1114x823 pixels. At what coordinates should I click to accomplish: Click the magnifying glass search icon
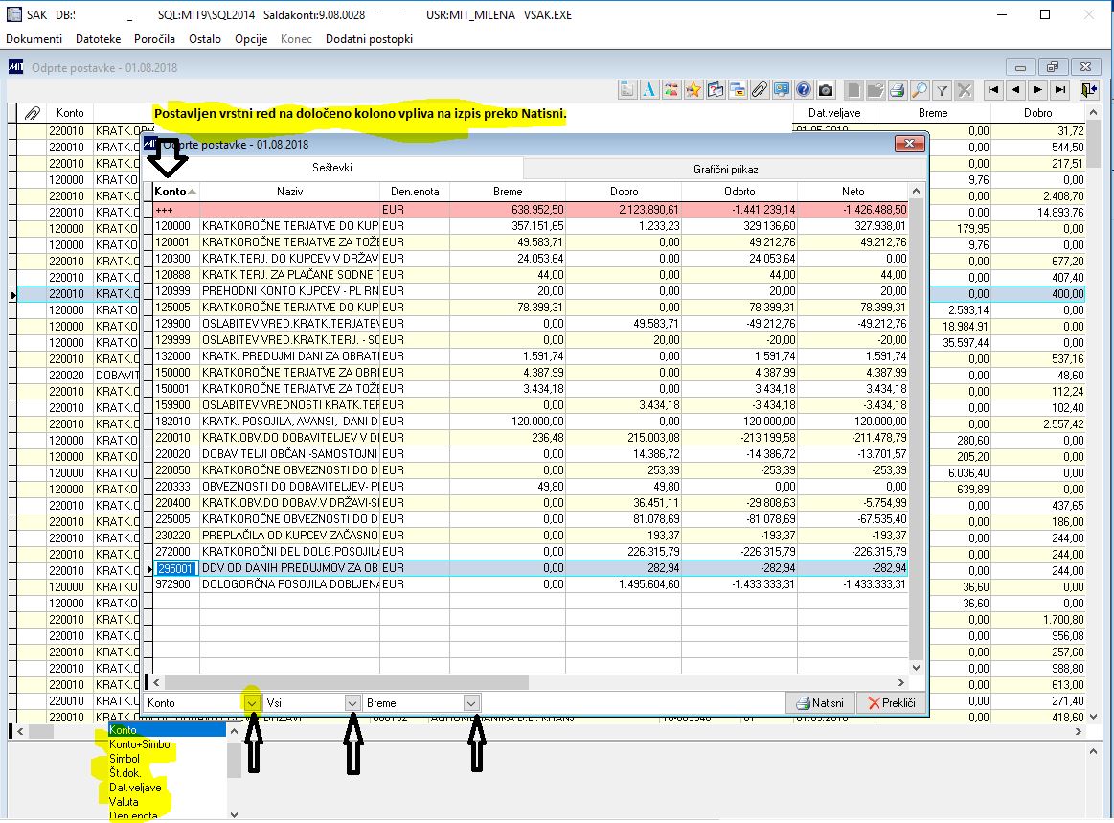[x=920, y=89]
